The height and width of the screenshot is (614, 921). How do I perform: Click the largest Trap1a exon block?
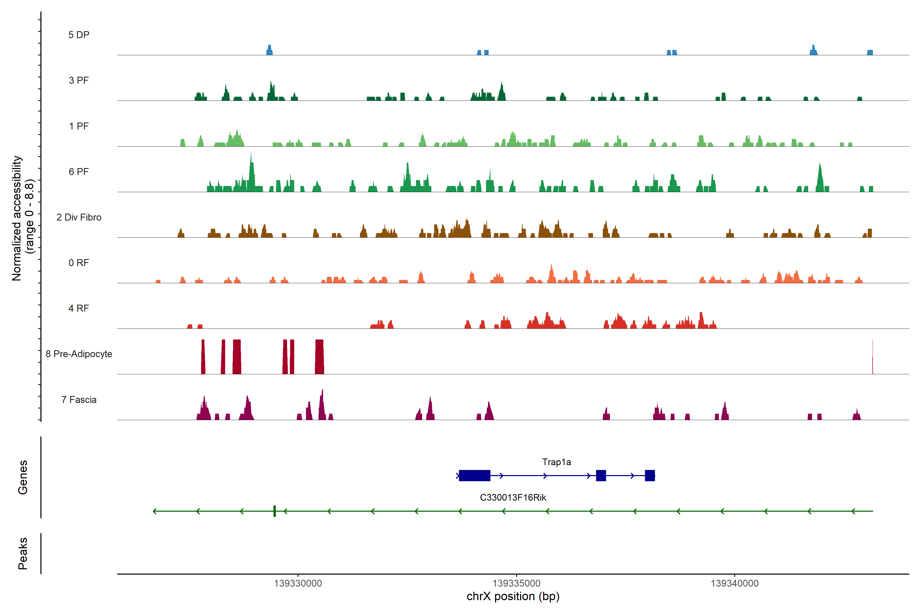[474, 475]
